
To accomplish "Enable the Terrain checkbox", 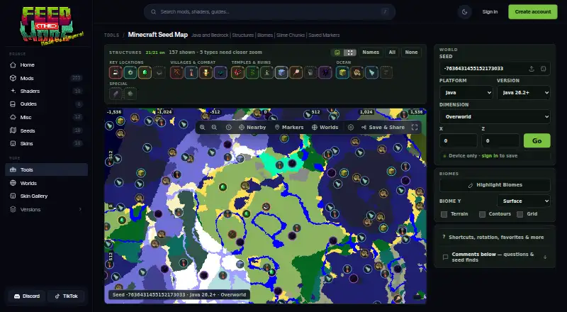I will click(444, 214).
